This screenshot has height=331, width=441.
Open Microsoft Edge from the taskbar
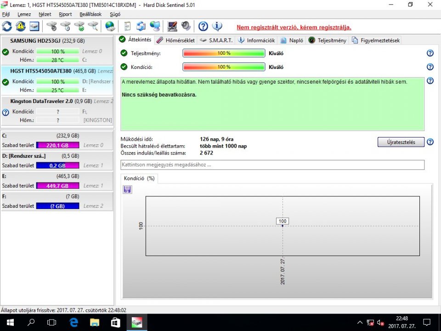[x=73, y=323]
